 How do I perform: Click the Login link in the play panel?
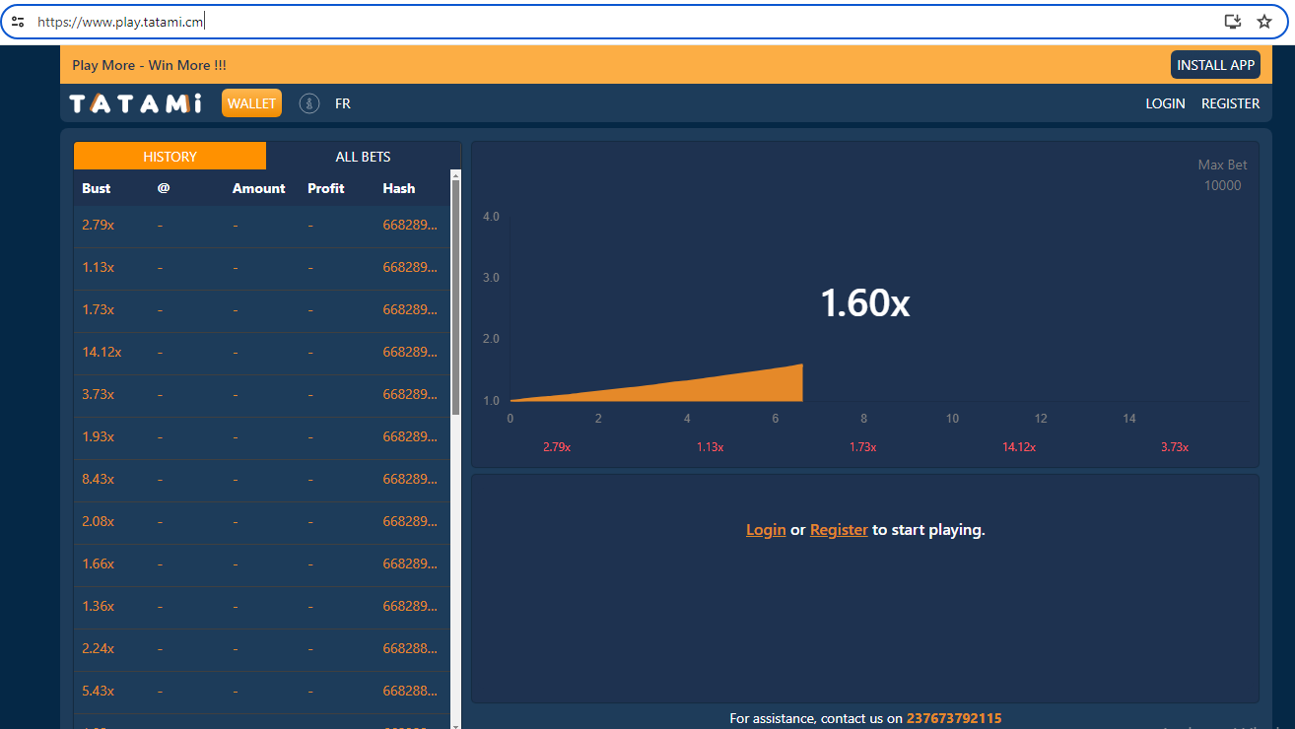[766, 530]
